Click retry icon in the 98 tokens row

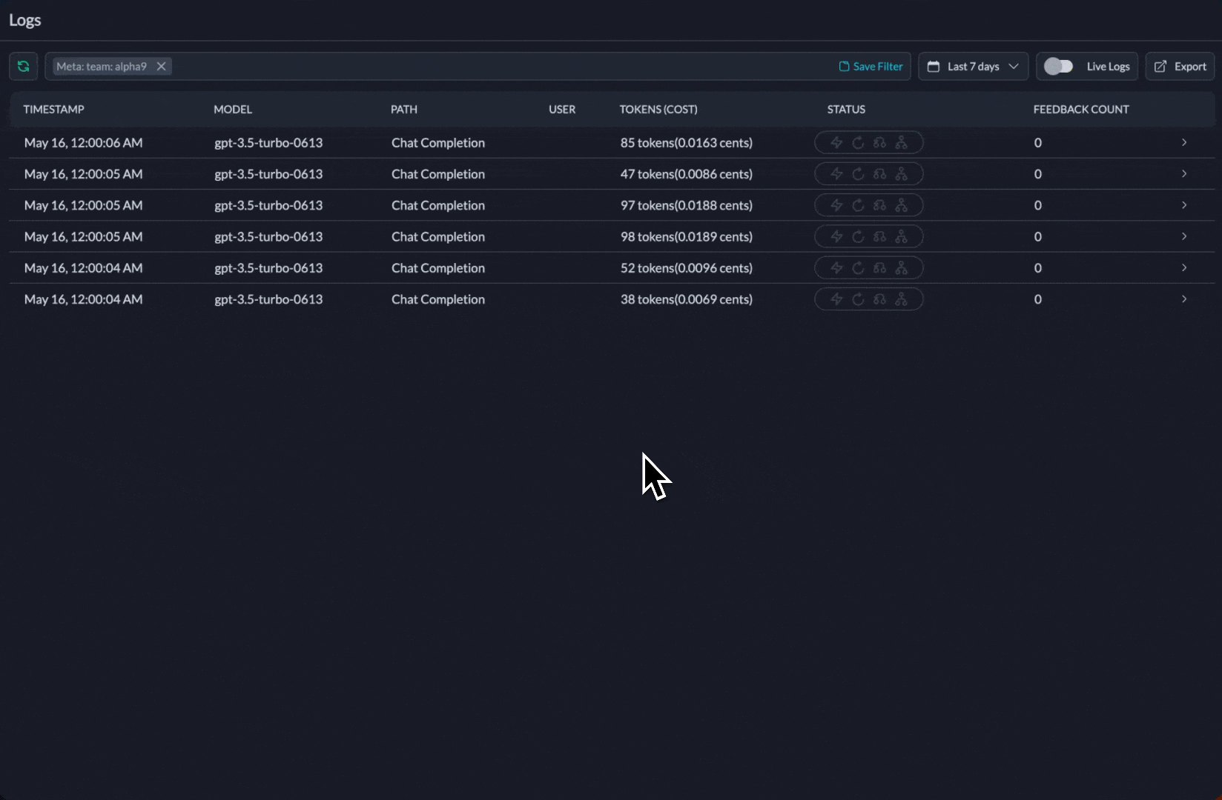point(858,236)
